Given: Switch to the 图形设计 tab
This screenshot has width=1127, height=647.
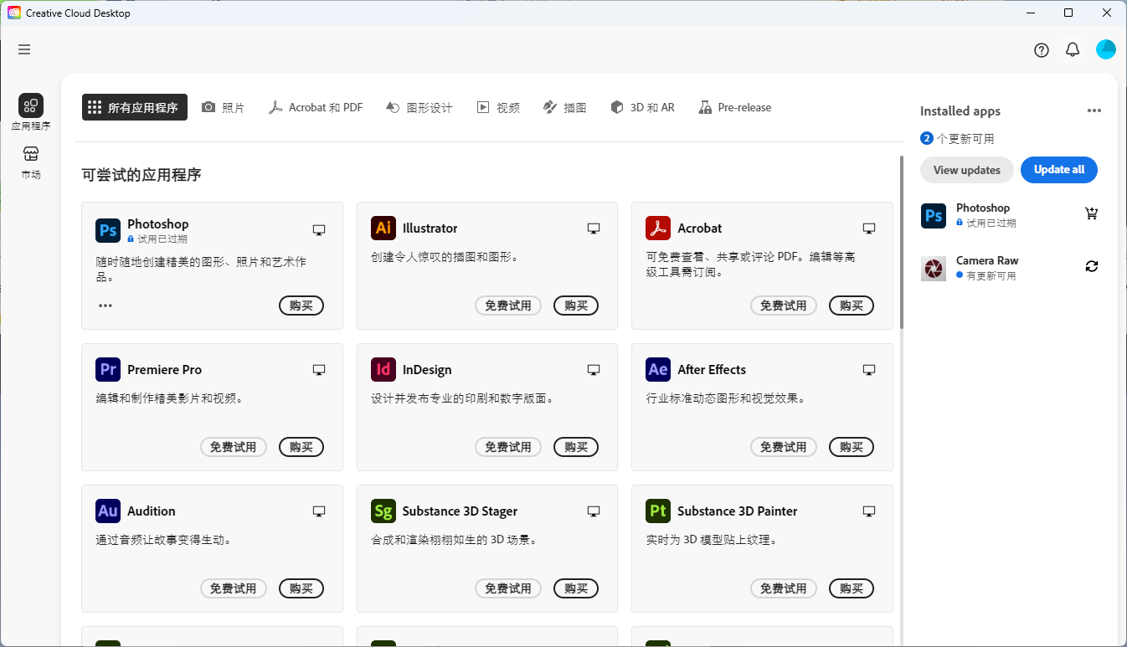Looking at the screenshot, I should pyautogui.click(x=419, y=107).
